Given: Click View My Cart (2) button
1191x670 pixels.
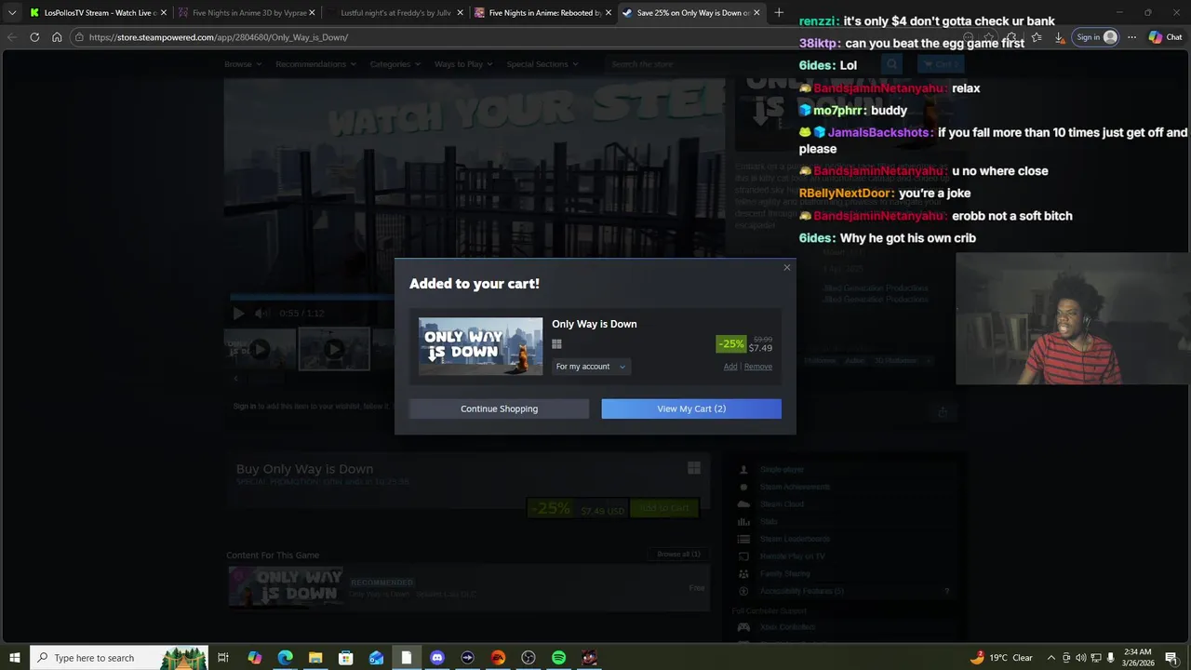Looking at the screenshot, I should pos(691,409).
